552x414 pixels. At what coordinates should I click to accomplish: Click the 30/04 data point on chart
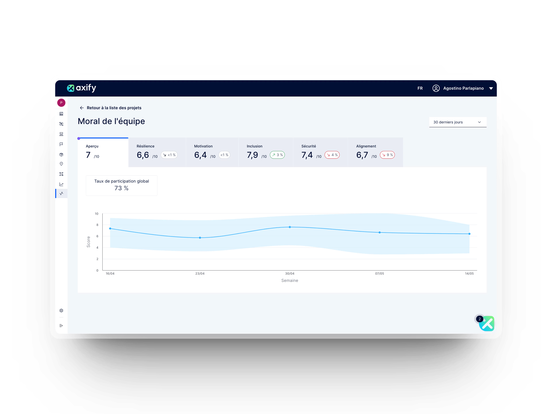coord(290,227)
